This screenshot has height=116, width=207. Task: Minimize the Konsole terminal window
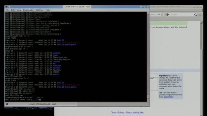[141, 7]
